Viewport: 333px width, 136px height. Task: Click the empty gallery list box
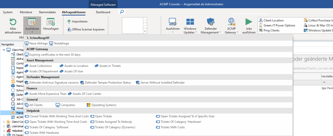point(133,25)
